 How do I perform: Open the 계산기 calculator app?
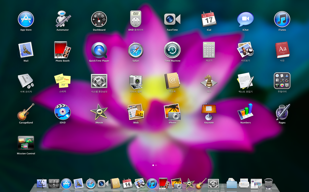pyautogui.click(x=209, y=50)
